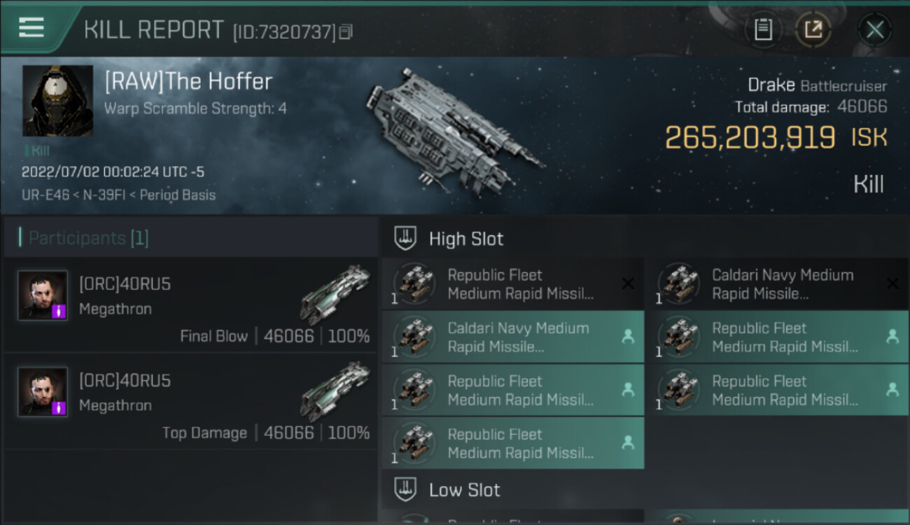Open the Final Blow participant's portrait
This screenshot has width=910, height=525.
(43, 295)
